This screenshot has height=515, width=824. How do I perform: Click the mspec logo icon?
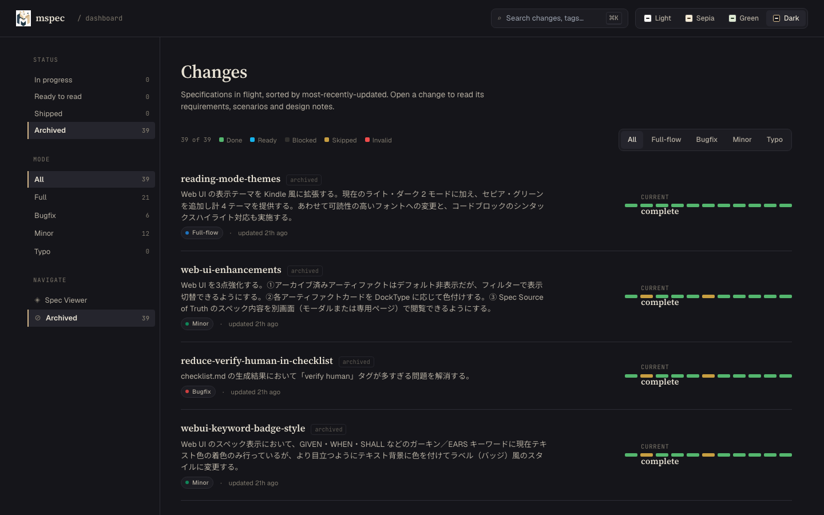pos(23,18)
